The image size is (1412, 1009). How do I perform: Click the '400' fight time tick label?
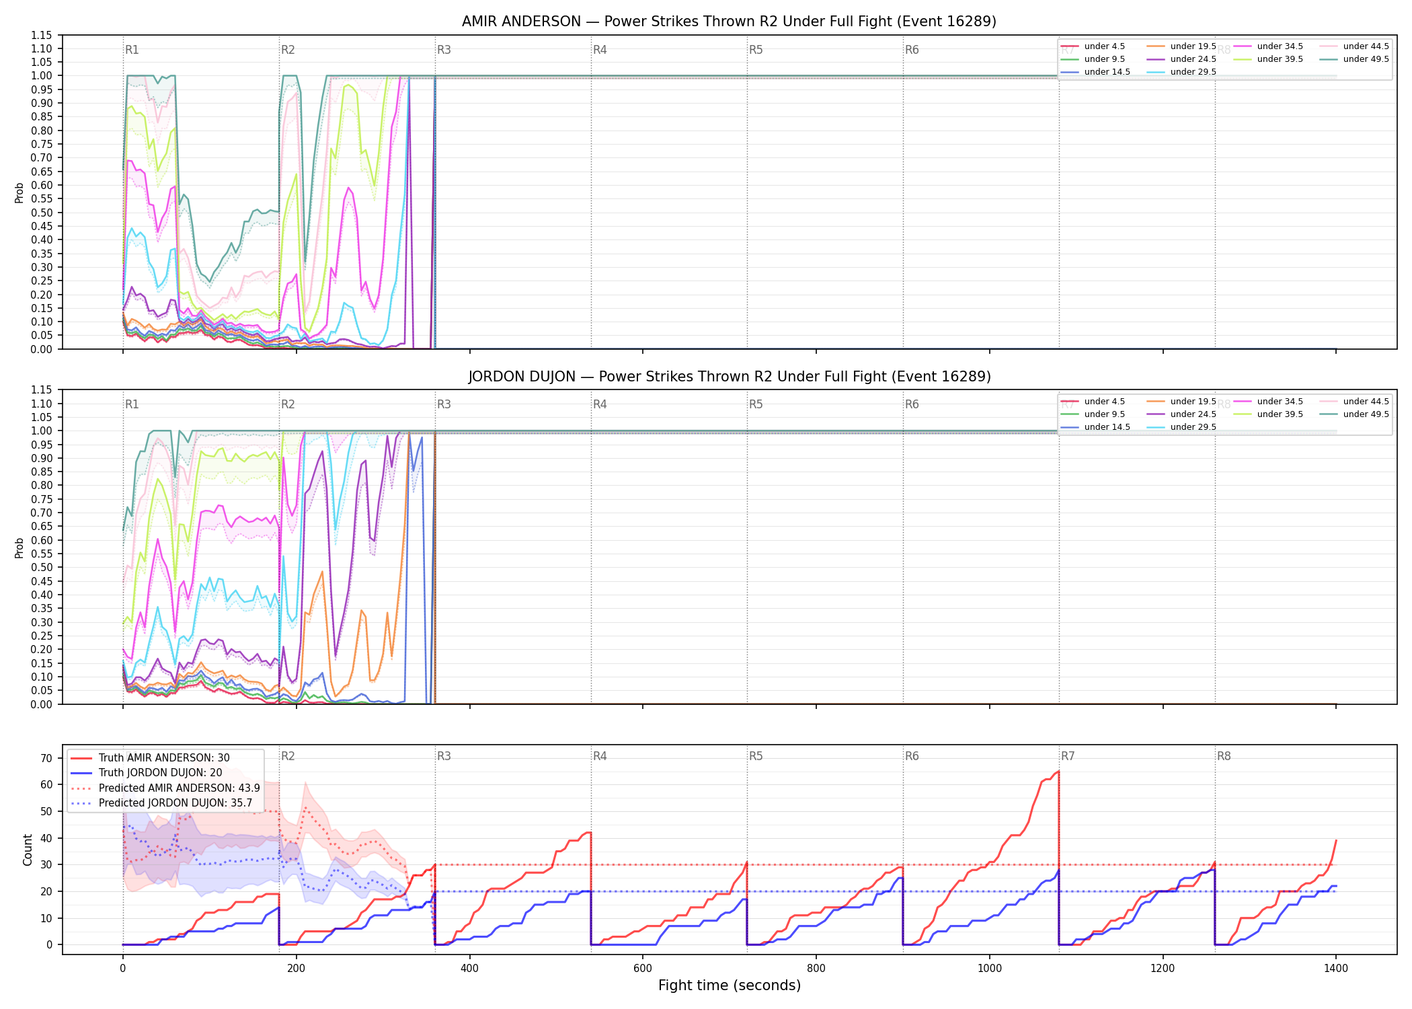[x=469, y=969]
